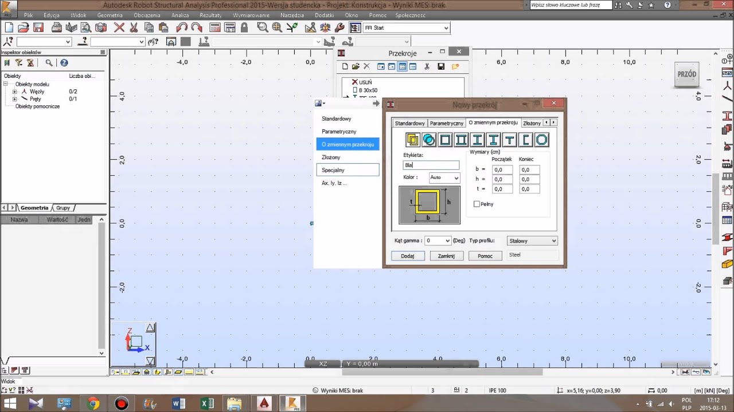This screenshot has width=734, height=412.
Task: Select the C-channel section shape icon
Action: tap(525, 140)
